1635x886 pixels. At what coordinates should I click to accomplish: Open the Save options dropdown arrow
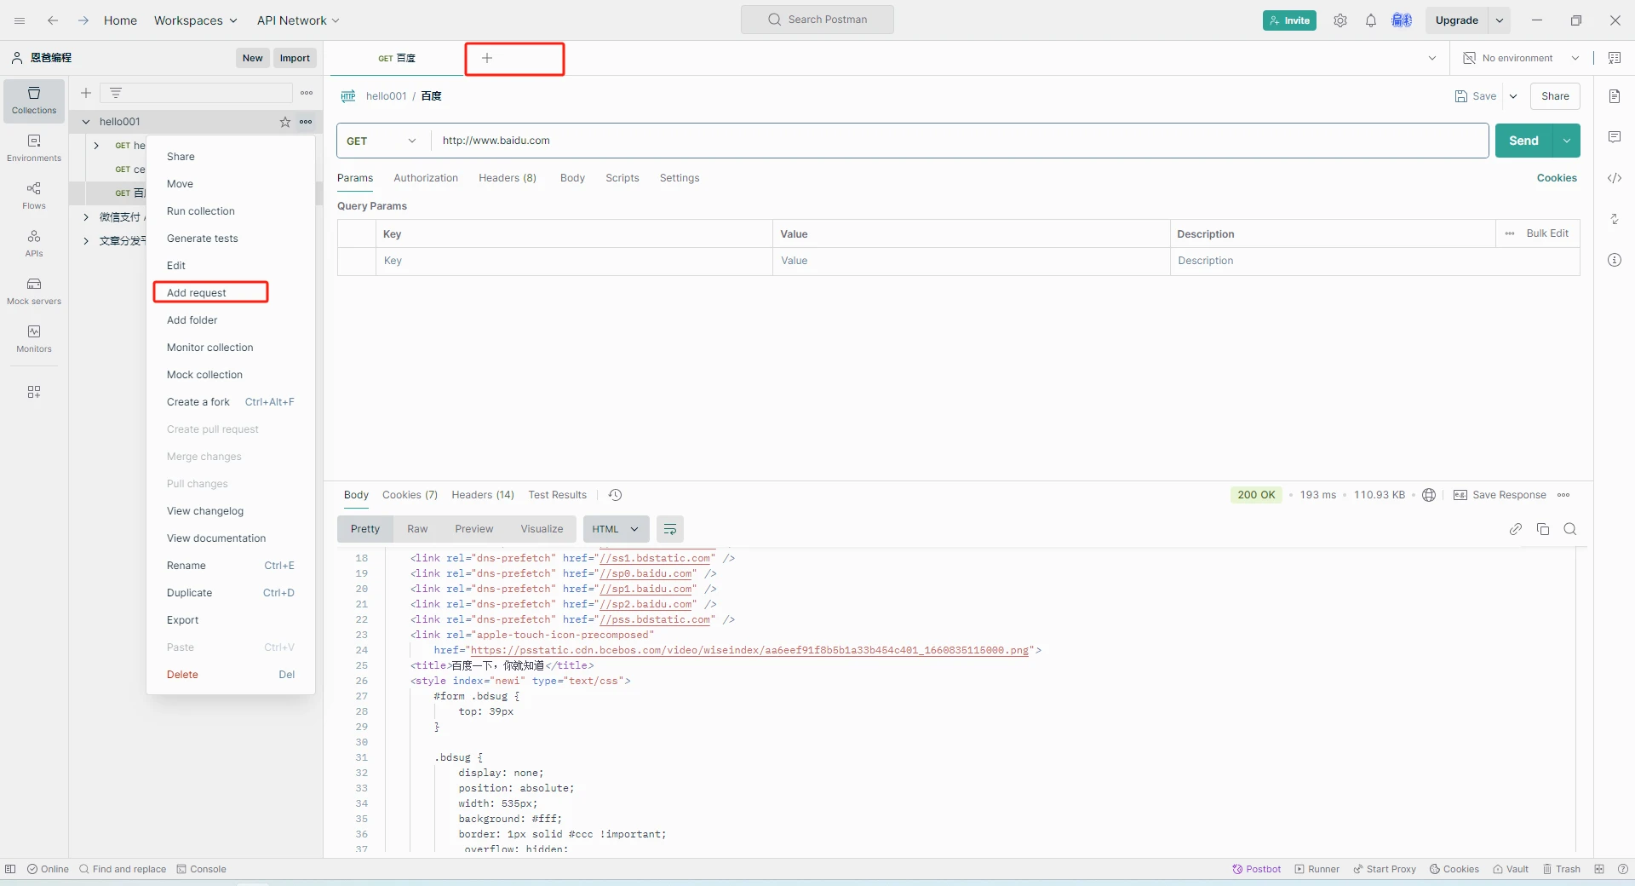point(1513,96)
